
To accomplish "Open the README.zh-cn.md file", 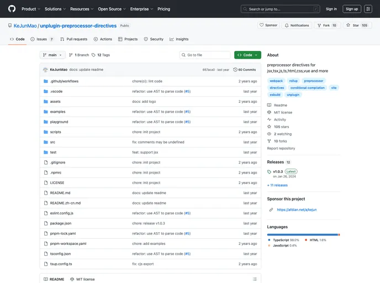I will click(x=65, y=203).
